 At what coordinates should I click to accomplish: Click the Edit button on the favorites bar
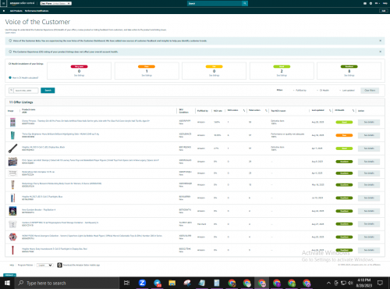coord(384,11)
